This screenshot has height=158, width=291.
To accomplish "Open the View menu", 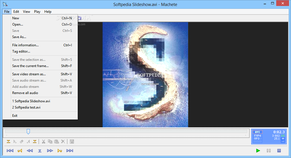I will [26, 12].
